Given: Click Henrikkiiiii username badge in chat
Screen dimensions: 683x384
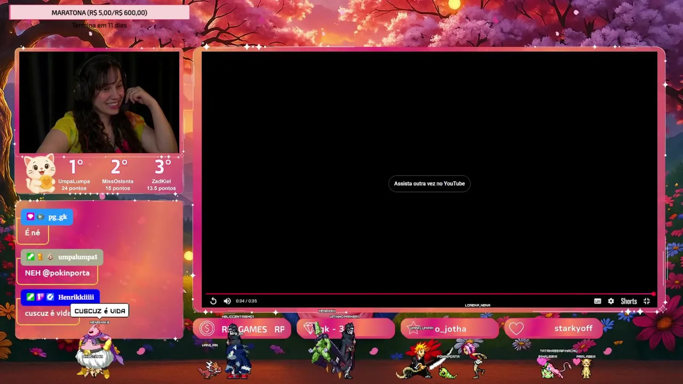Looking at the screenshot, I should [60, 297].
